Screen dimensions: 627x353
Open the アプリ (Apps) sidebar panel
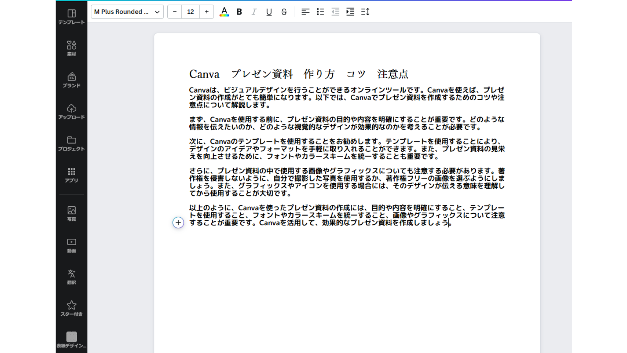[x=71, y=175]
